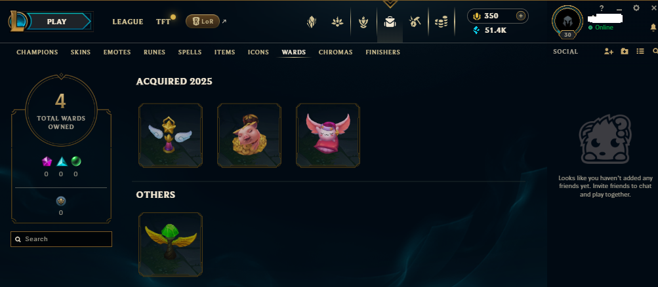The image size is (658, 287).
Task: Open the Profile helmet avatar
Action: 567,21
